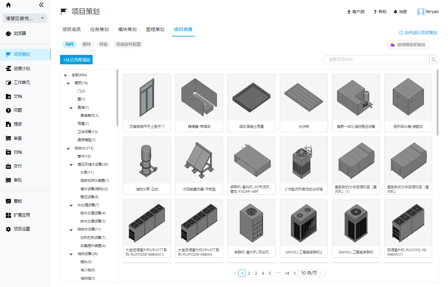Image resolution: width=448 pixels, height=287 pixels.
Task: Open 工作单元 work unit cube icon
Action: [8, 83]
